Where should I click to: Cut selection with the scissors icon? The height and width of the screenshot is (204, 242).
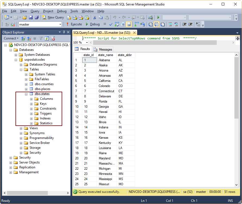point(95,17)
